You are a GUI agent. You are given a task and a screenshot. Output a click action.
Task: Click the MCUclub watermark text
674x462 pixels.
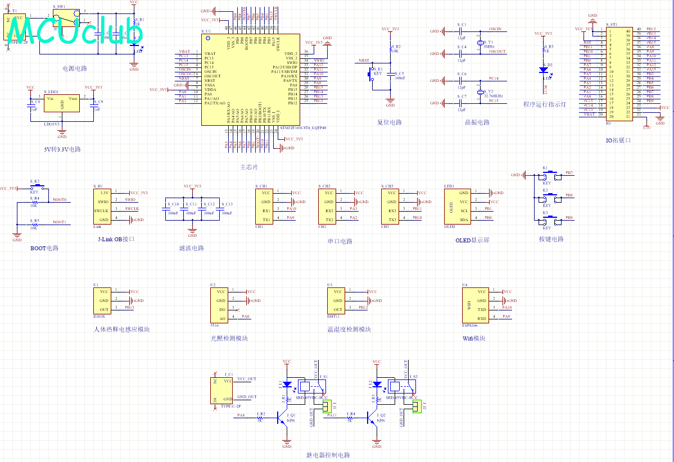pyautogui.click(x=74, y=31)
